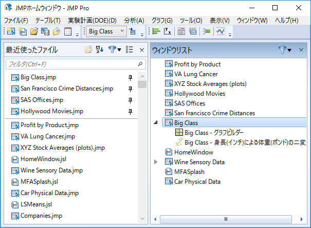Open the ツール(O) menu
This screenshot has width=311, height=228.
click(x=191, y=21)
